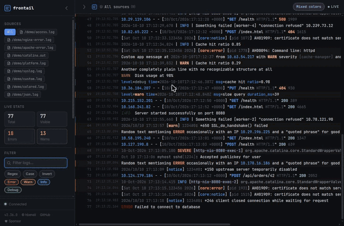Click the v2.36.0 version label
The image size is (344, 226).
coord(11,215)
